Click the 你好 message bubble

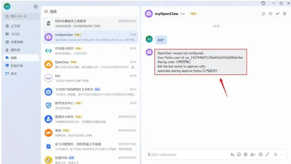coord(161,40)
